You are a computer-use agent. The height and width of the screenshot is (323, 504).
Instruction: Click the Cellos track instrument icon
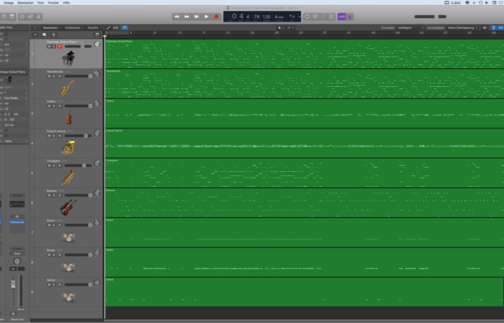(69, 118)
